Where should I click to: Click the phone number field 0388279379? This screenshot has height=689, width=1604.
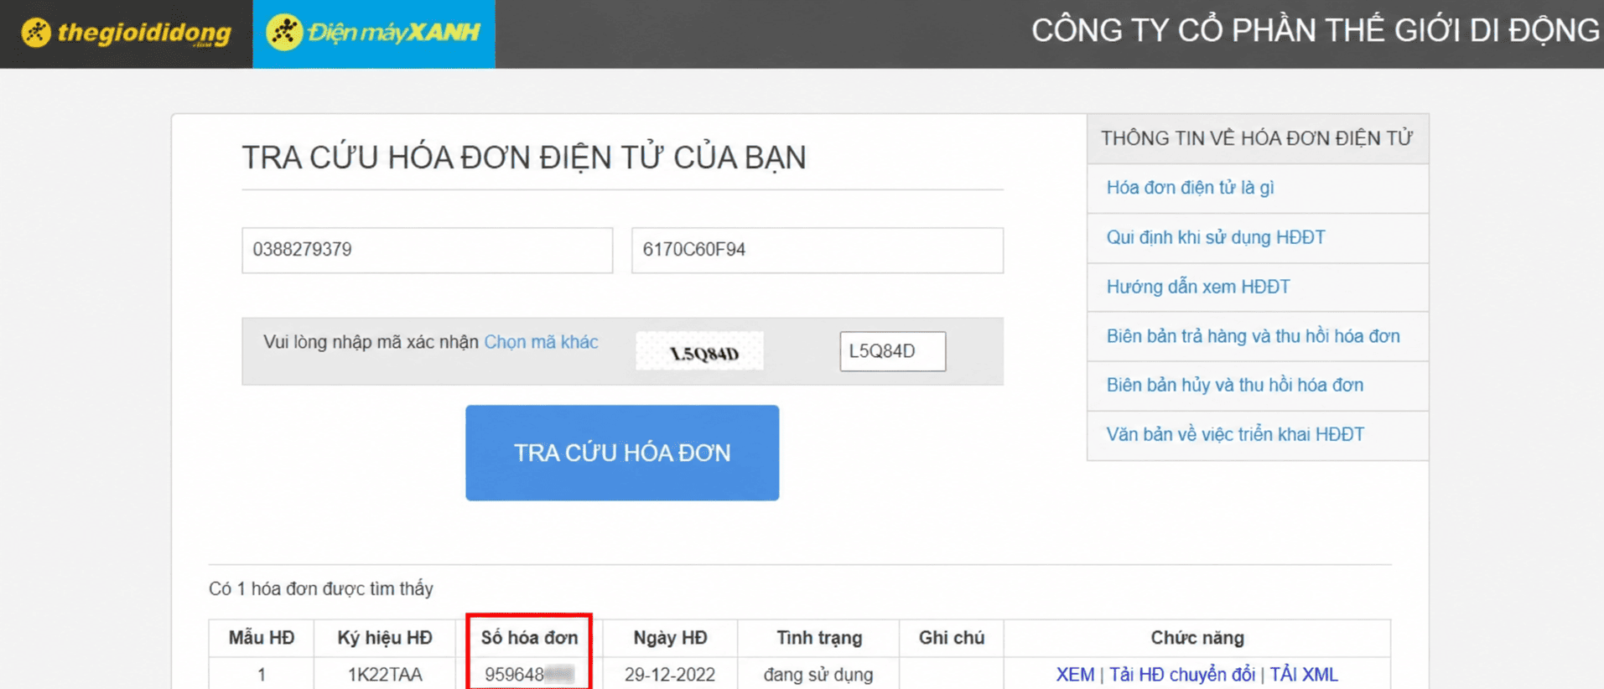click(x=427, y=250)
